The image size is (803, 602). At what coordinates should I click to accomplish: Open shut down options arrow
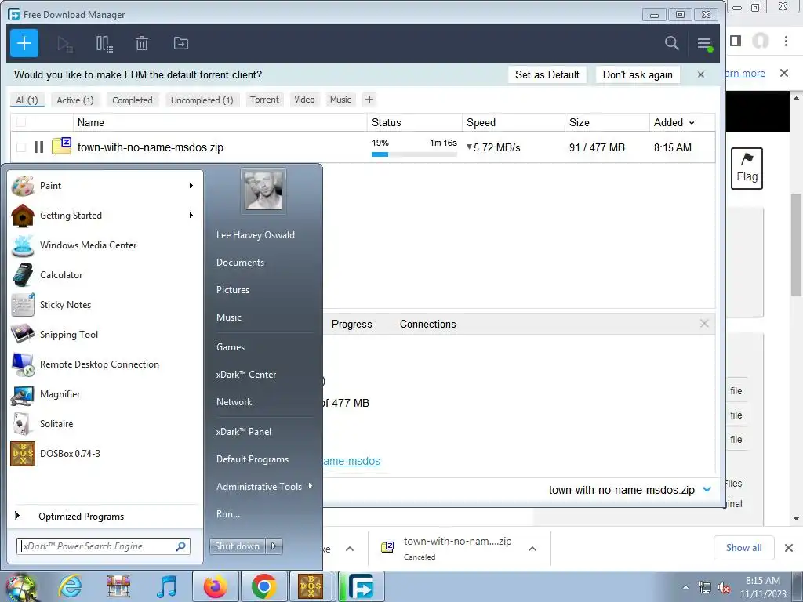(274, 546)
